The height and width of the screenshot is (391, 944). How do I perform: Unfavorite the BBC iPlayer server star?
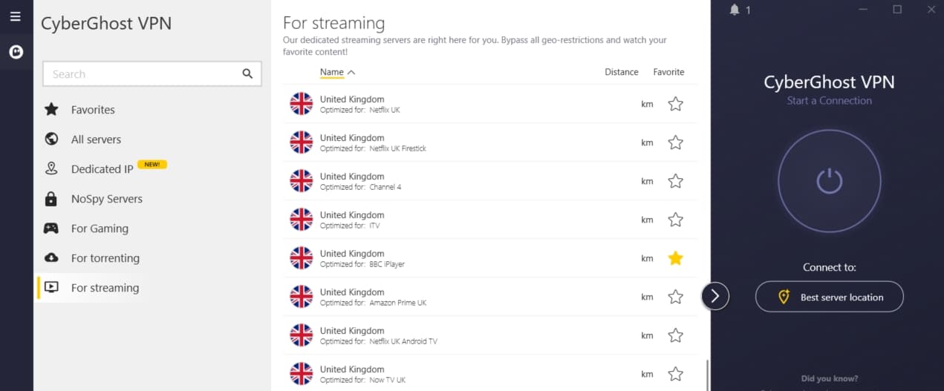click(x=675, y=258)
